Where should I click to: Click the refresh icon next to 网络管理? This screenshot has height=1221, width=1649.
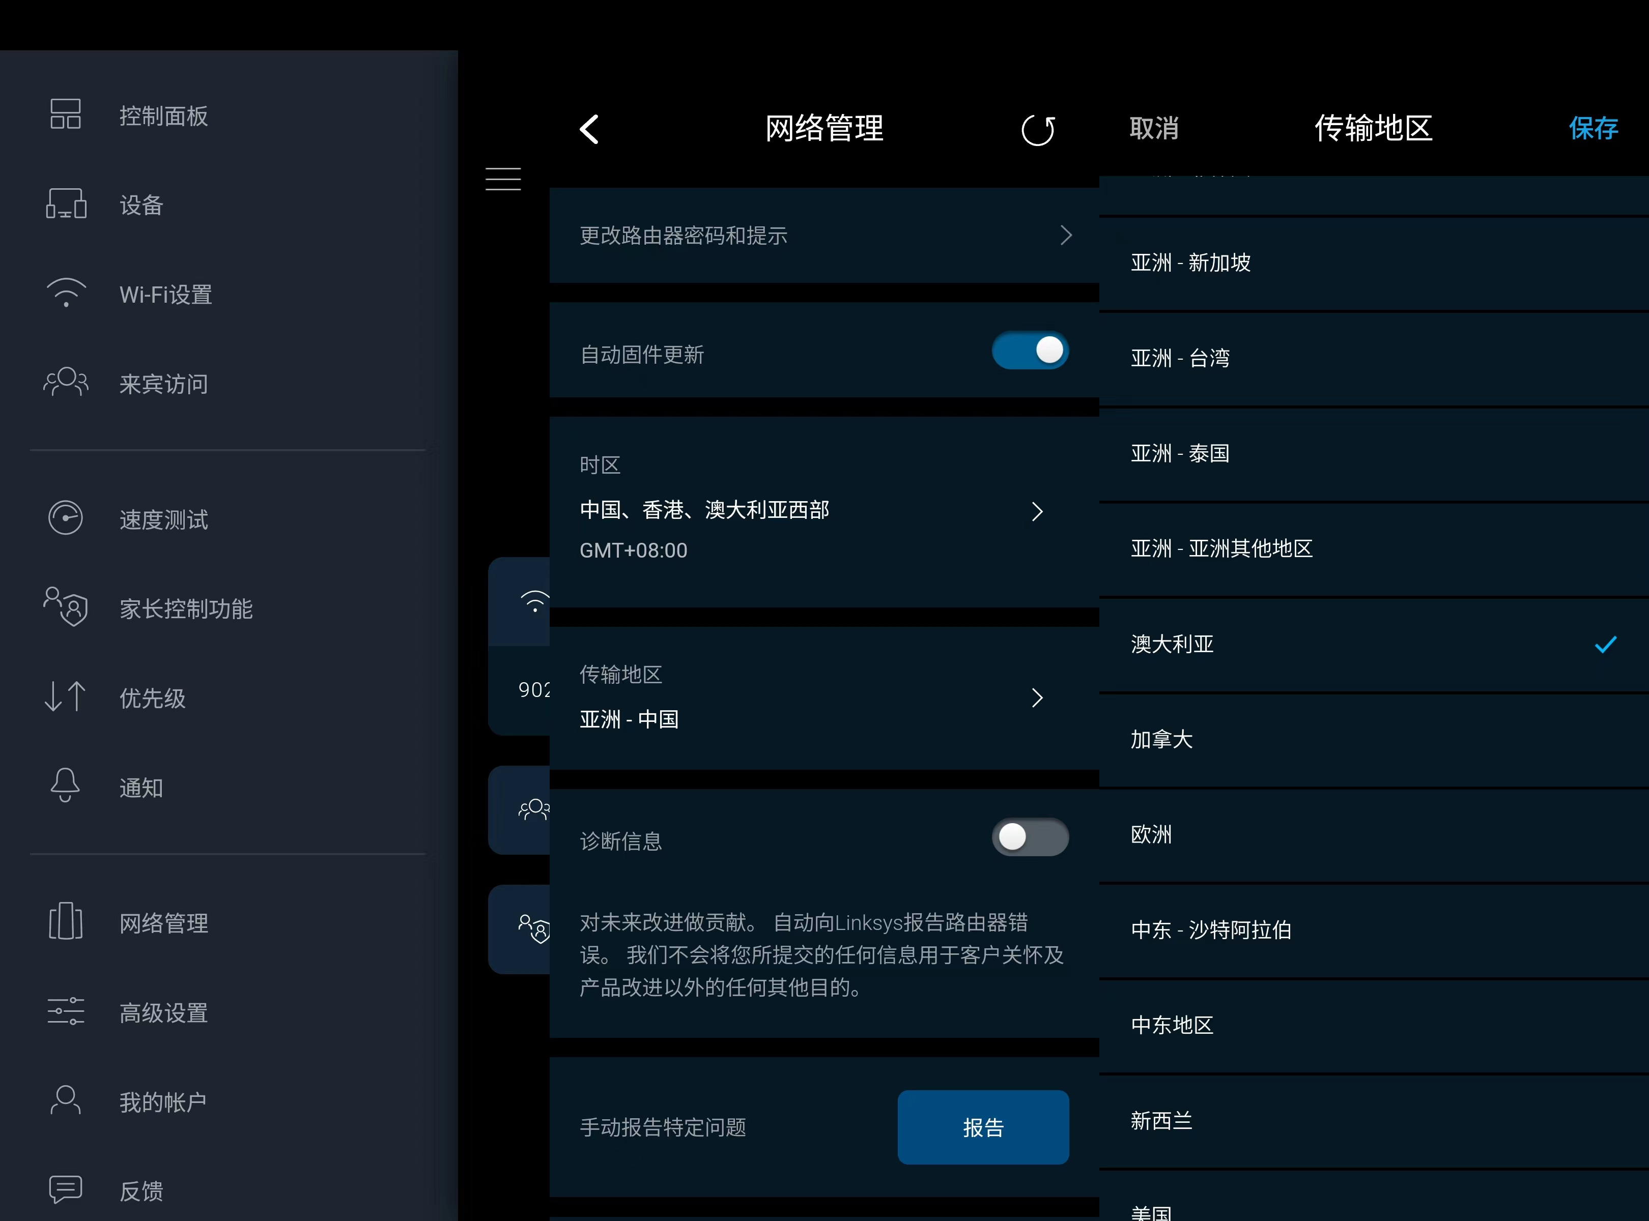coord(1037,130)
